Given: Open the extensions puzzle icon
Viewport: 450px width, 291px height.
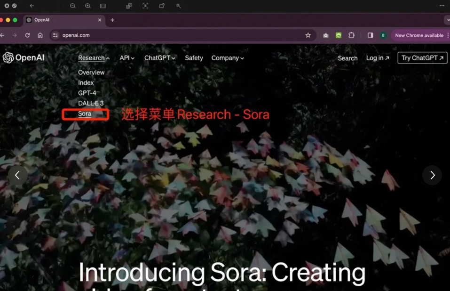Looking at the screenshot, I should click(x=352, y=35).
